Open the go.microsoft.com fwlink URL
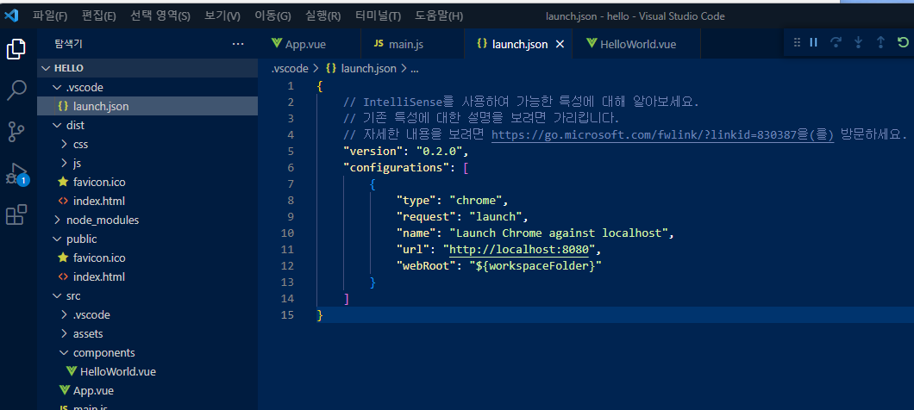 tap(661, 134)
